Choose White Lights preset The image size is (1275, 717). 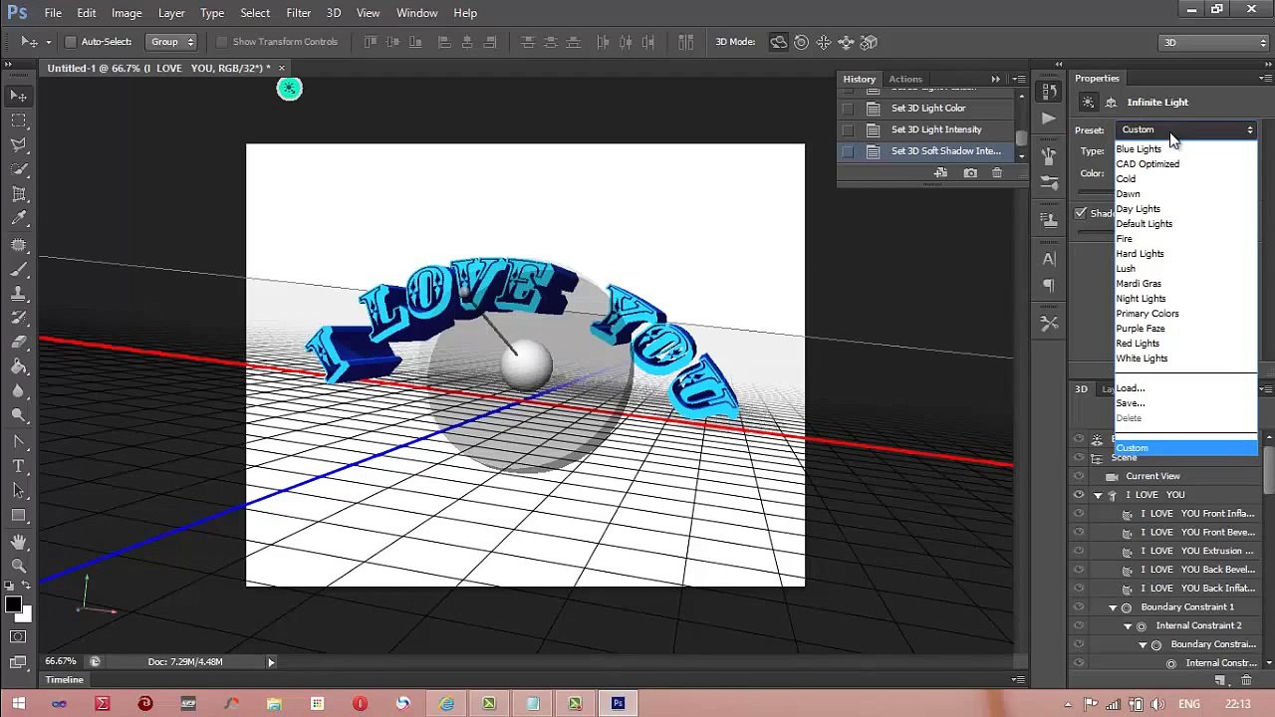1142,358
